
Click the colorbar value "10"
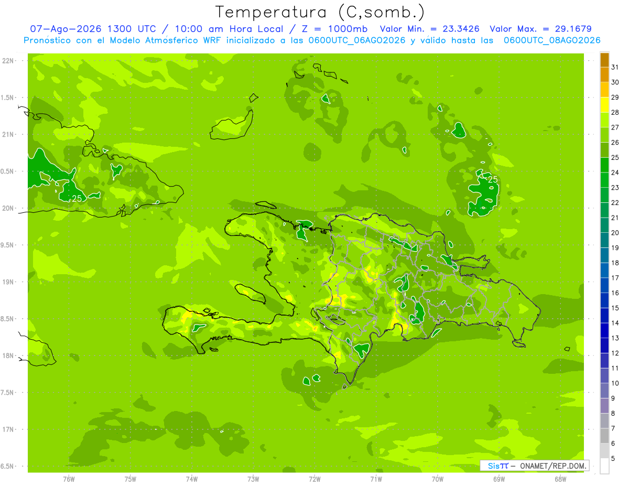pyautogui.click(x=615, y=383)
